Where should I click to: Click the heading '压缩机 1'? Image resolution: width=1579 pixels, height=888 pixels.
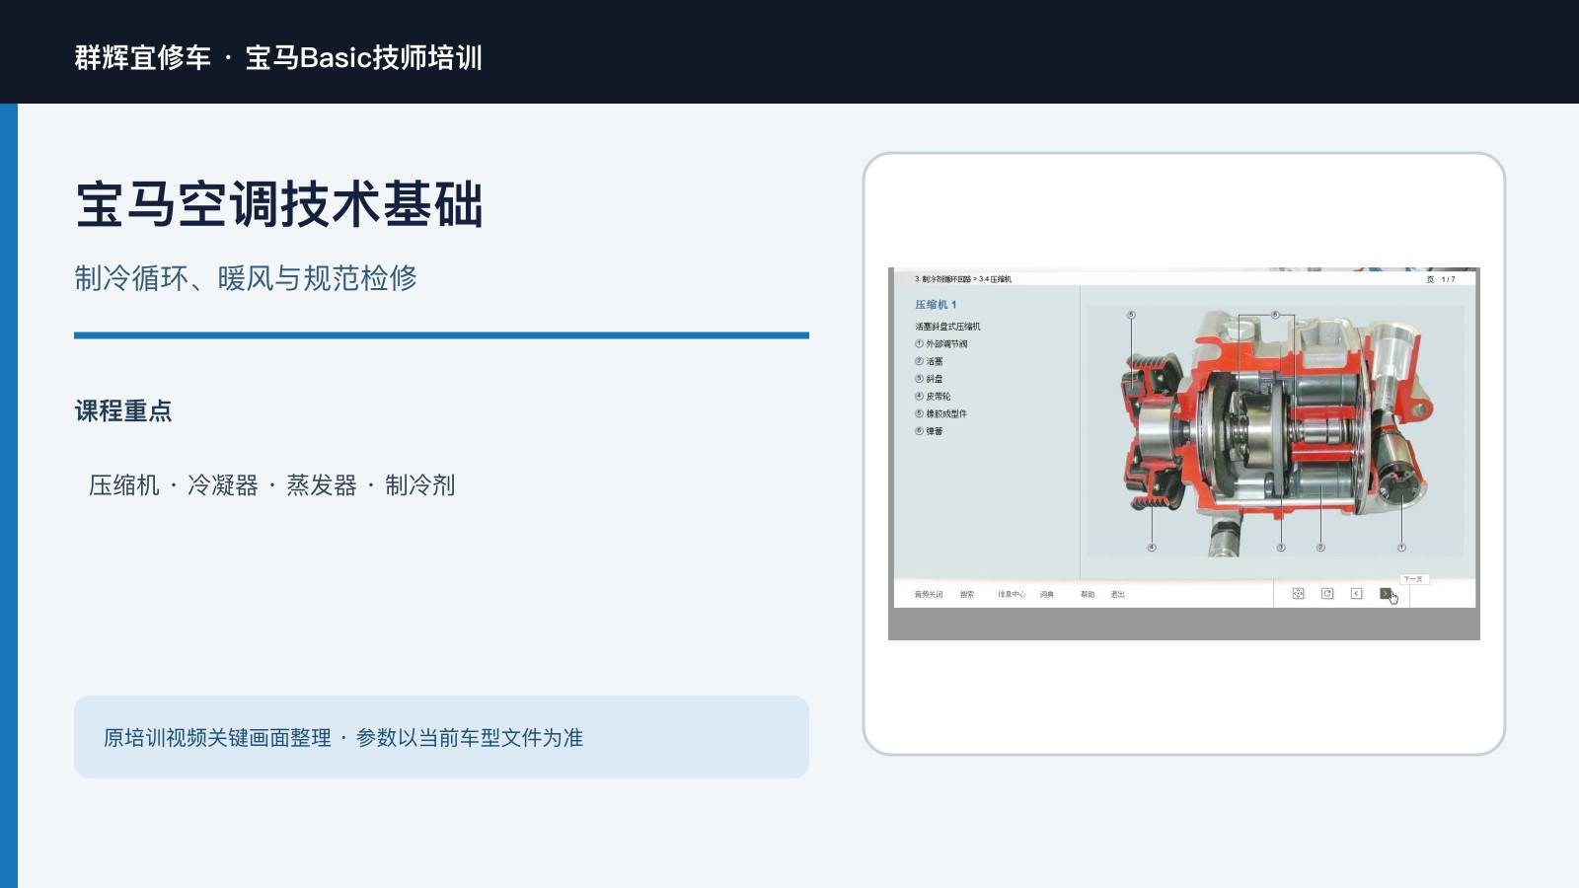click(x=936, y=305)
